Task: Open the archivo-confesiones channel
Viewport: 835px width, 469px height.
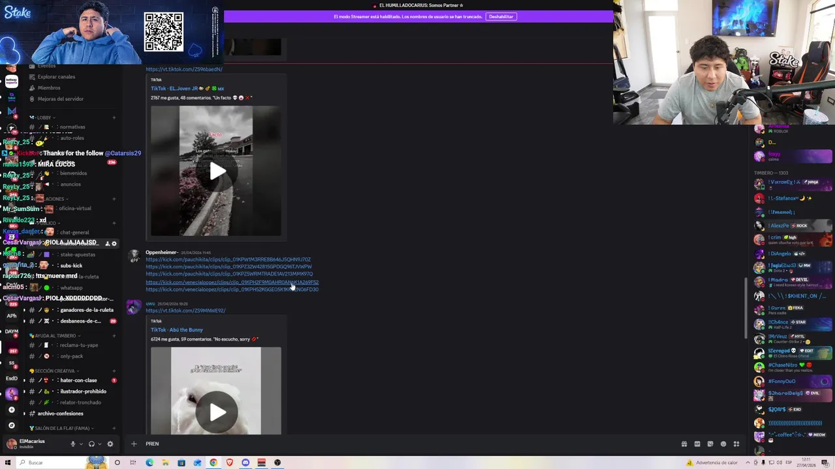Action: pyautogui.click(x=60, y=414)
